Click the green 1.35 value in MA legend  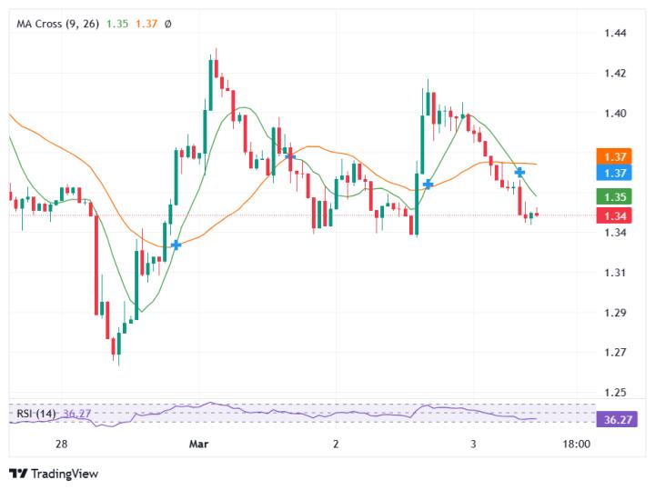coord(116,24)
